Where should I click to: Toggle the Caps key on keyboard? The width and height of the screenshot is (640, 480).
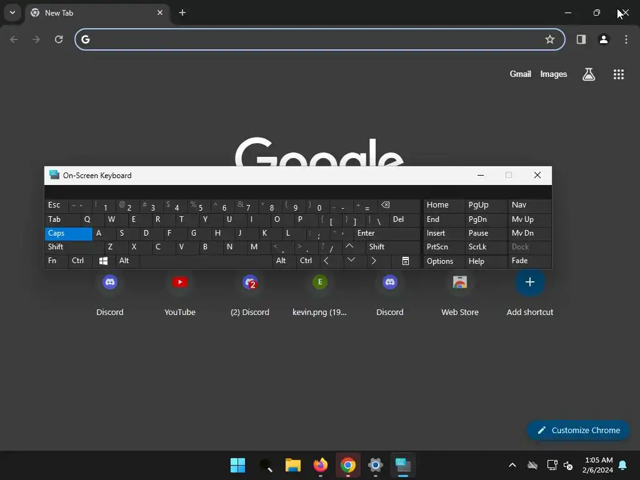68,234
